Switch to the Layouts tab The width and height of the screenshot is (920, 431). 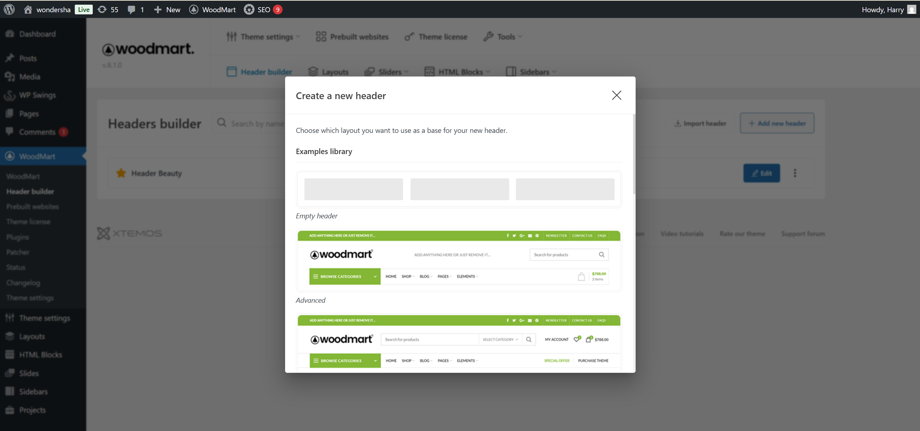coord(329,71)
